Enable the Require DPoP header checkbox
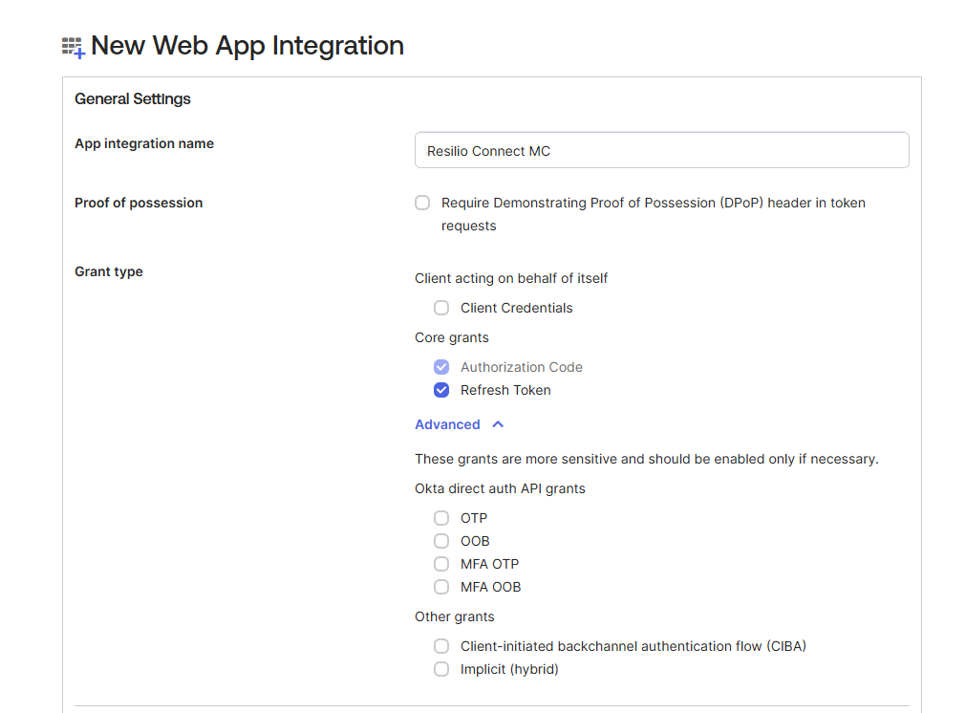The height and width of the screenshot is (713, 966). pyautogui.click(x=422, y=203)
